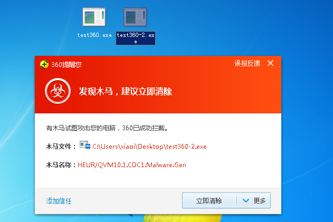Click the file icon beside the trojan path
The image size is (333, 222).
pos(85,144)
